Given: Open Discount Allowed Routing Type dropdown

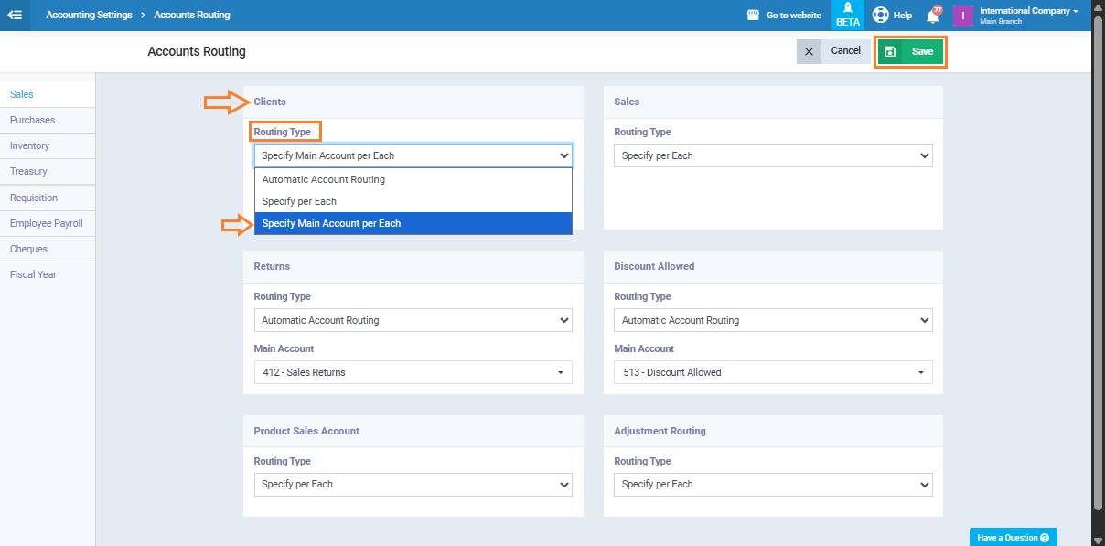Looking at the screenshot, I should pyautogui.click(x=773, y=320).
